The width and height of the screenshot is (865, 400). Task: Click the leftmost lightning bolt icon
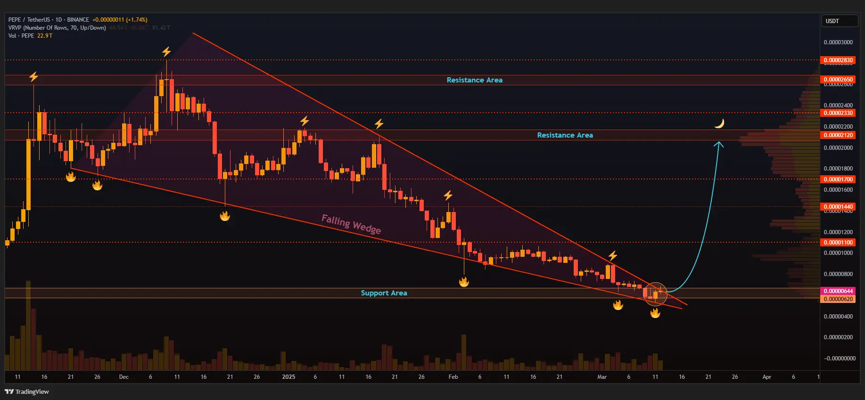33,76
